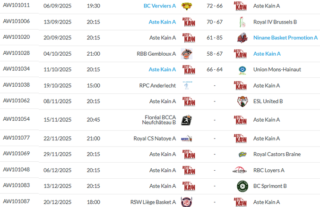Open the BC Sprimont B team logo
320x207 pixels.
click(242, 186)
